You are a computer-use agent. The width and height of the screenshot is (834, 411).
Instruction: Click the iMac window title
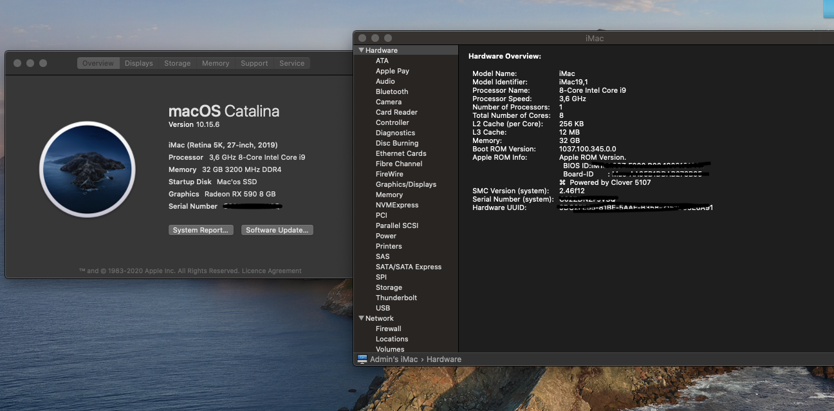tap(595, 38)
